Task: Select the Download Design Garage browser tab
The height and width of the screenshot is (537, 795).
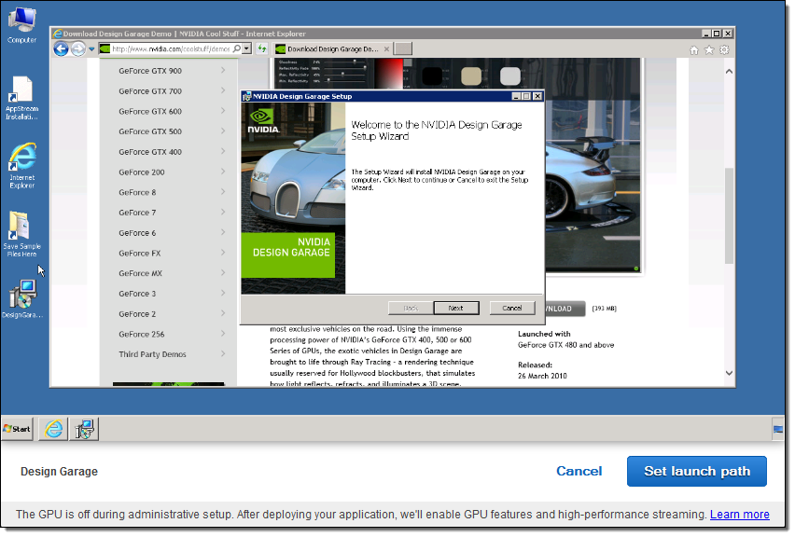Action: point(331,48)
